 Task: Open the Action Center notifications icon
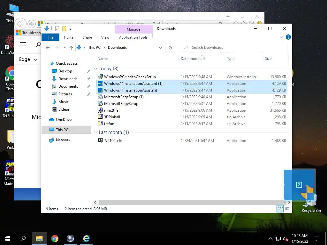pyautogui.click(x=316, y=239)
